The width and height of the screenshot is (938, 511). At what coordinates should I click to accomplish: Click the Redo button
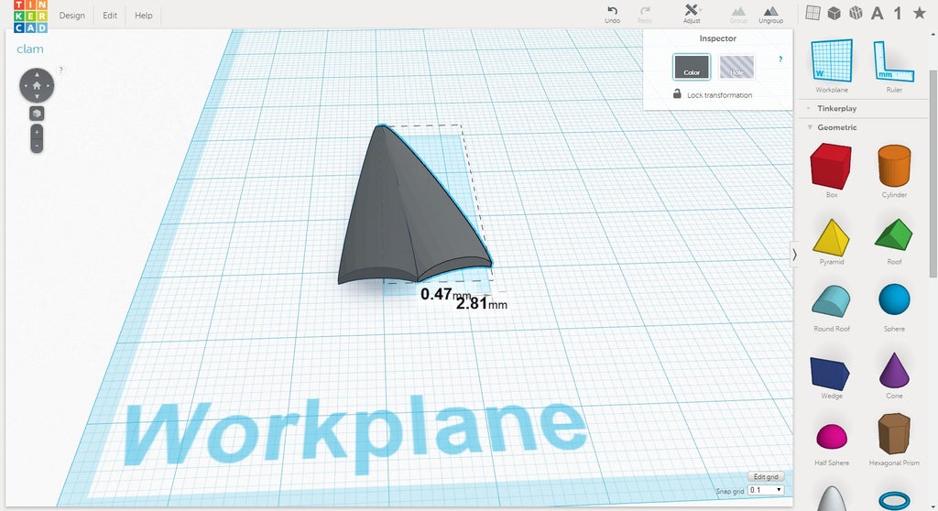(645, 15)
